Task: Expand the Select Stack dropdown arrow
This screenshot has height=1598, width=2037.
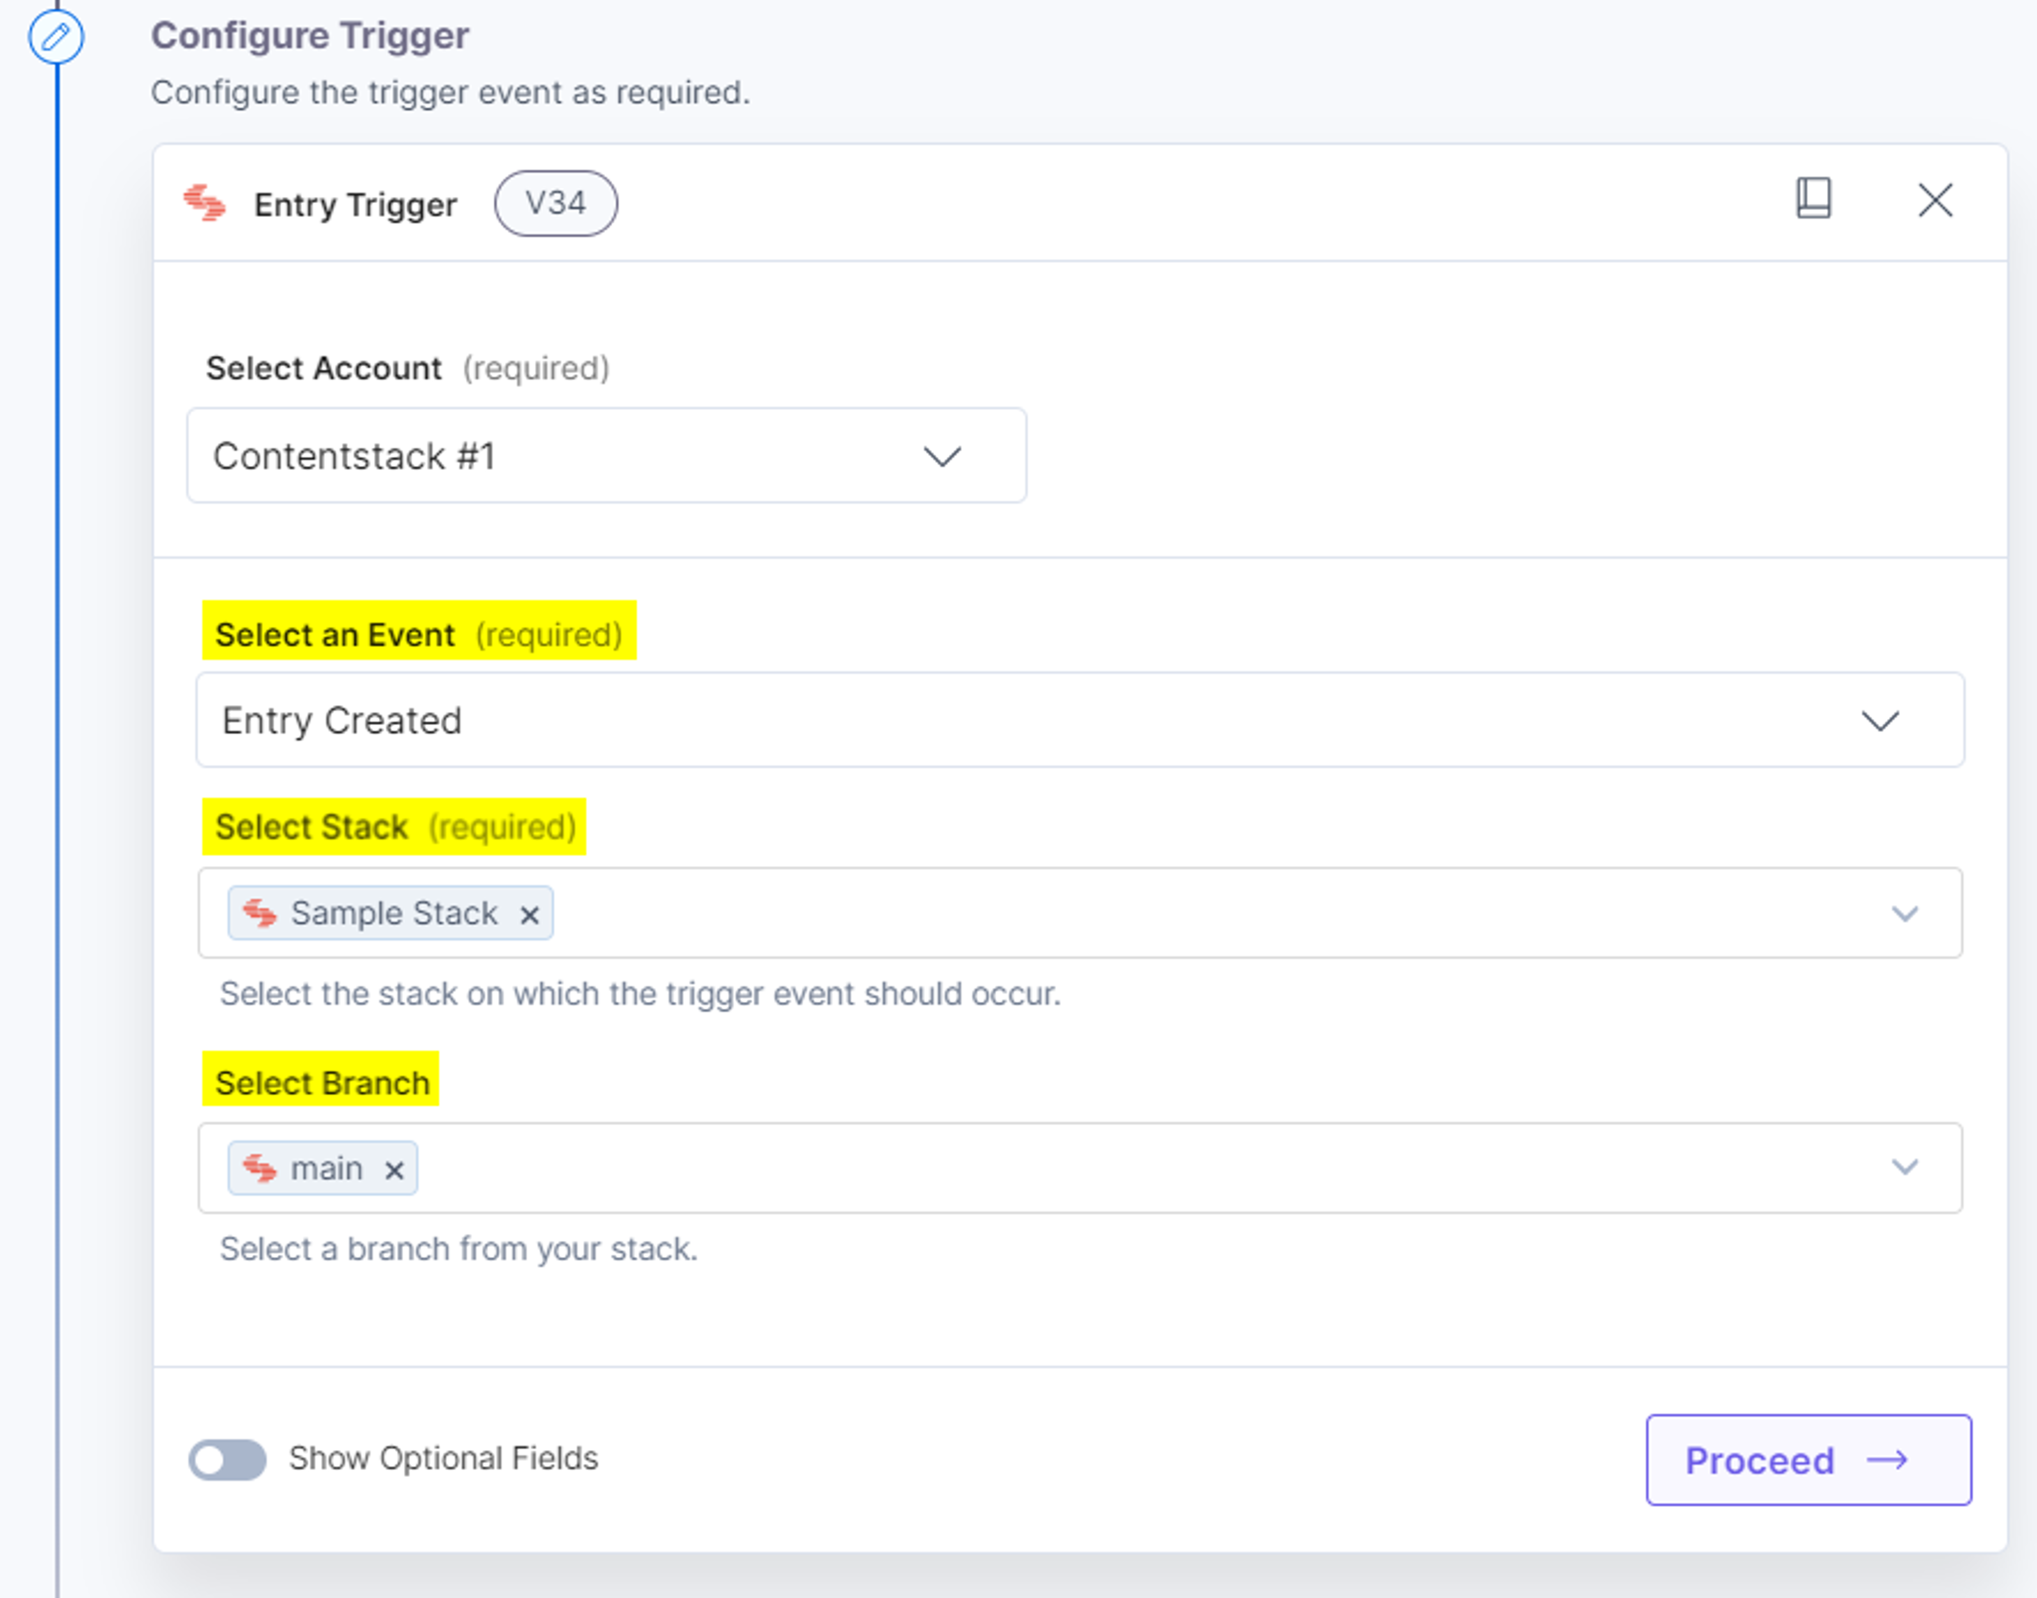Action: (1905, 913)
